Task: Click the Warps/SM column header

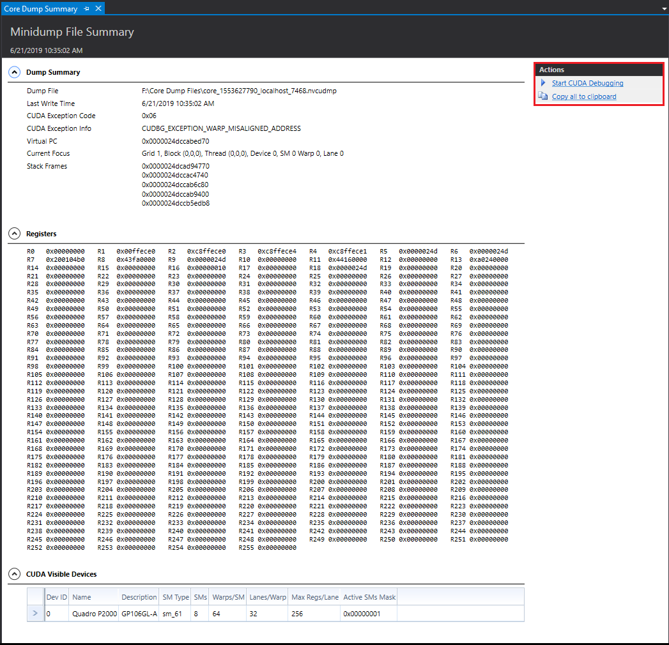Action: tap(229, 597)
